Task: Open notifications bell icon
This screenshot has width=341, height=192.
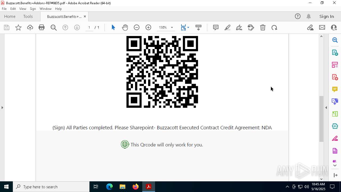Action: click(308, 17)
